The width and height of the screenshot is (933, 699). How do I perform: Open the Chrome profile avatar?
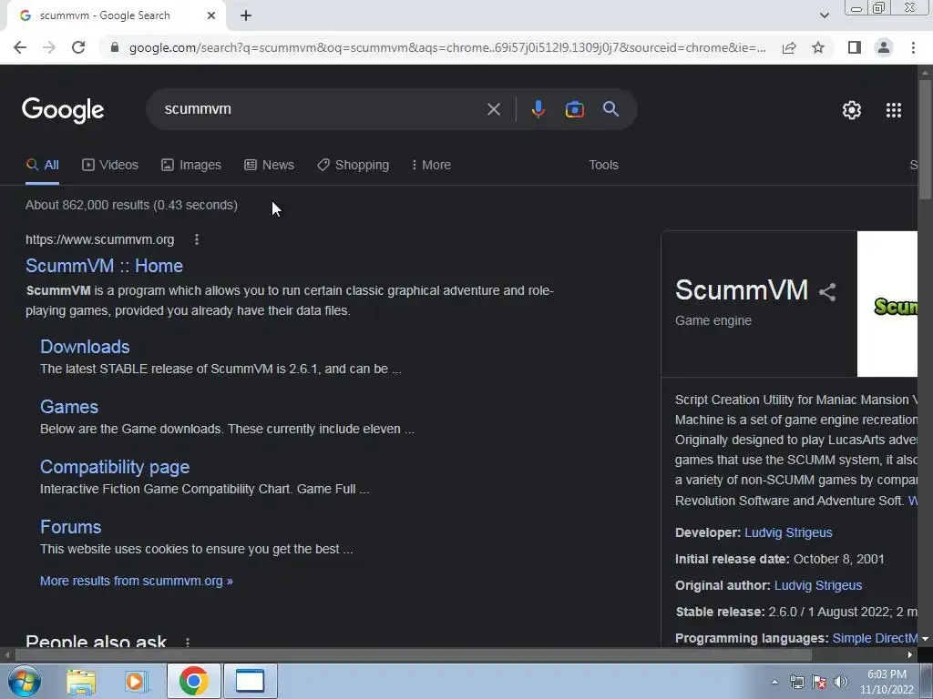click(884, 47)
